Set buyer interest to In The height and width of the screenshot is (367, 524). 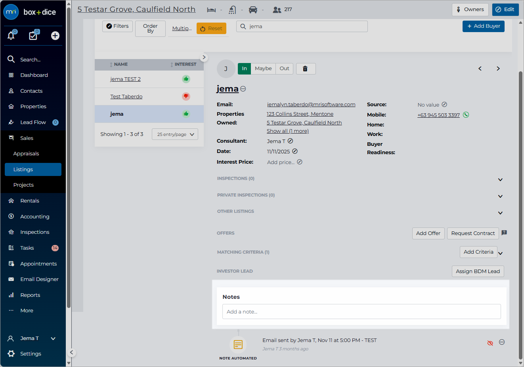click(245, 69)
